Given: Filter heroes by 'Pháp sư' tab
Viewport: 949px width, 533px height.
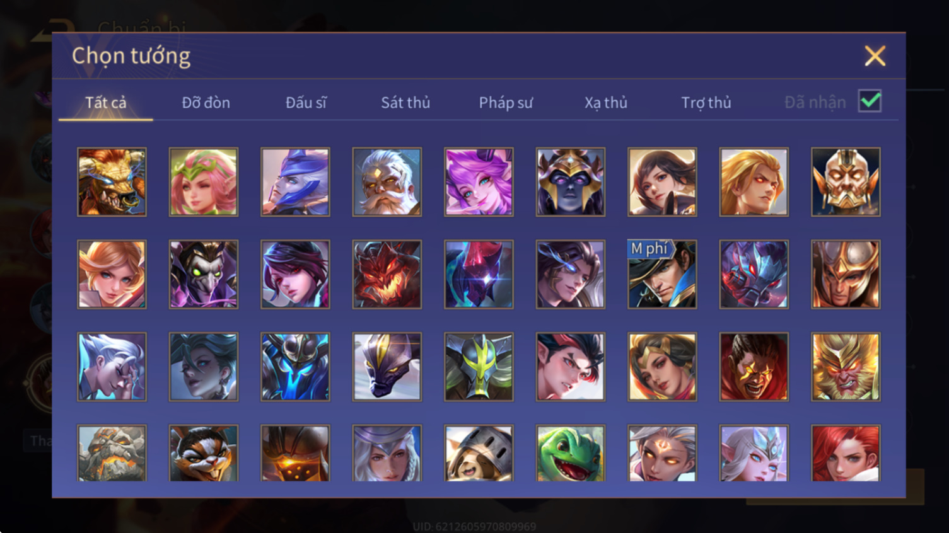Looking at the screenshot, I should point(506,103).
